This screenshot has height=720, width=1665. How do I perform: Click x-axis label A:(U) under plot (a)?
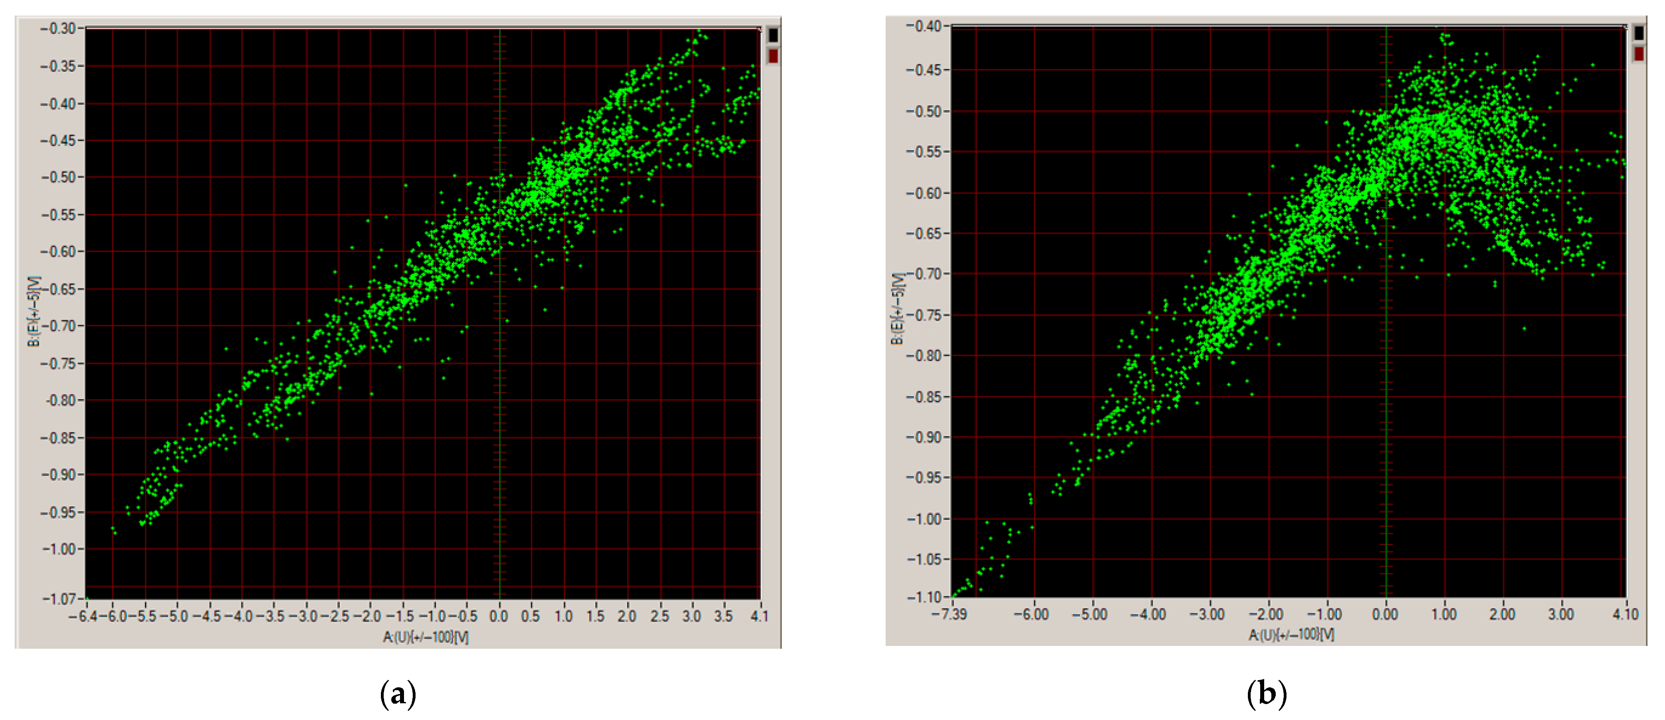tap(425, 637)
